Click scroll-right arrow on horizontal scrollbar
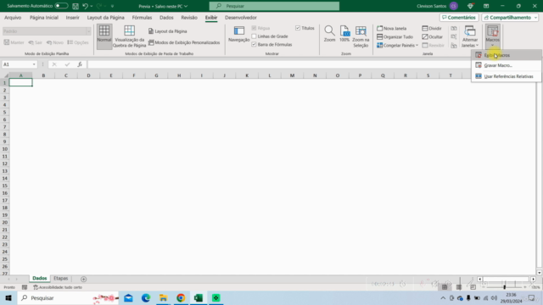Viewport: 543px width, 305px height. coord(534,279)
